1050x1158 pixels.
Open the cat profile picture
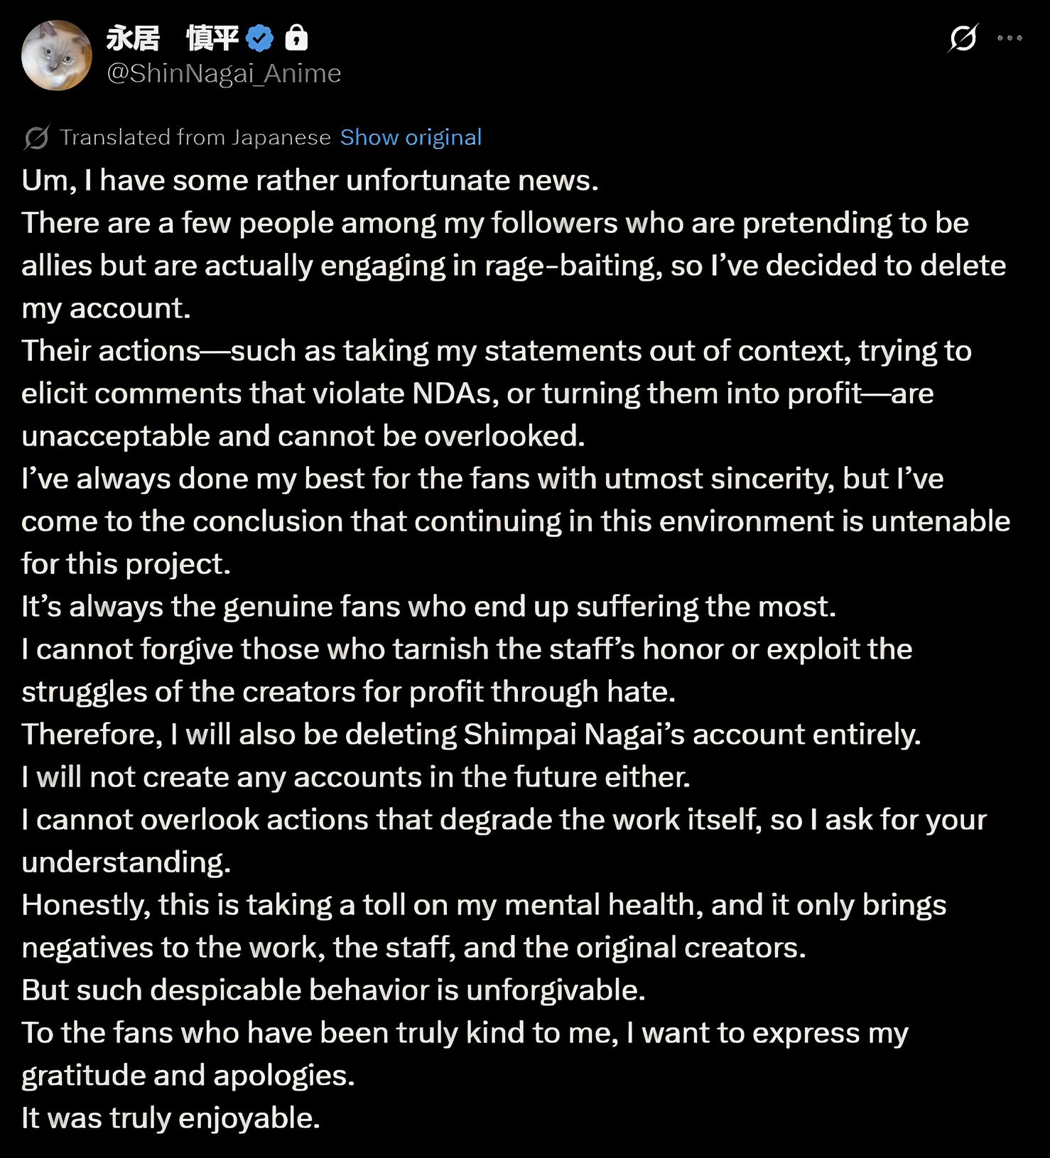56,55
